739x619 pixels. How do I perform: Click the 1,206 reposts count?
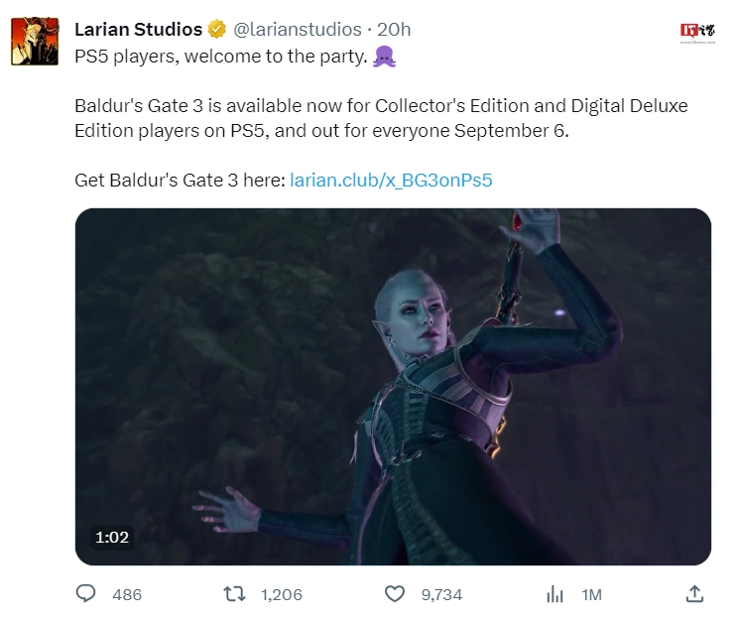[282, 594]
